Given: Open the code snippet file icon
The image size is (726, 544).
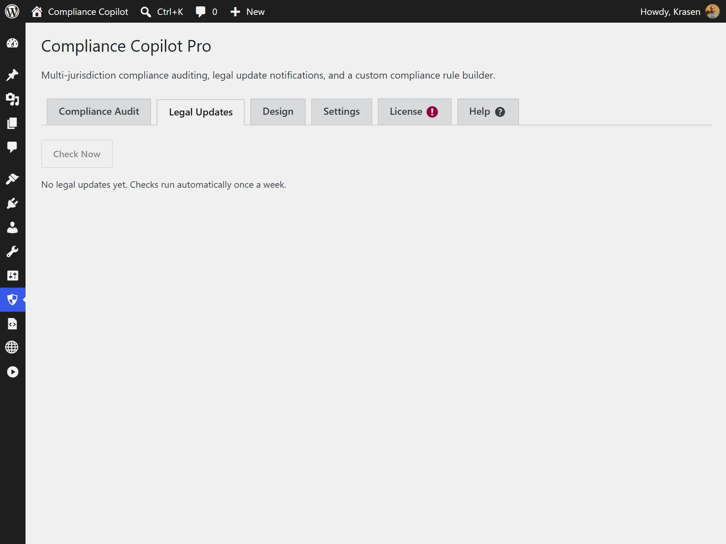Looking at the screenshot, I should [12, 324].
